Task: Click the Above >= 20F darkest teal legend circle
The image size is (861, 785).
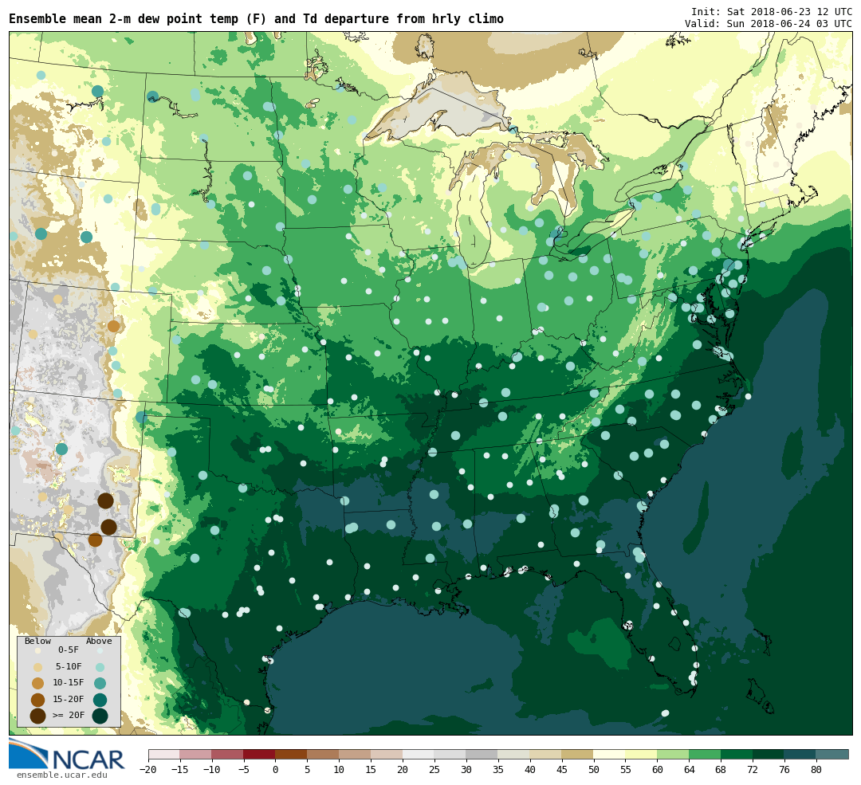Action: 100,716
